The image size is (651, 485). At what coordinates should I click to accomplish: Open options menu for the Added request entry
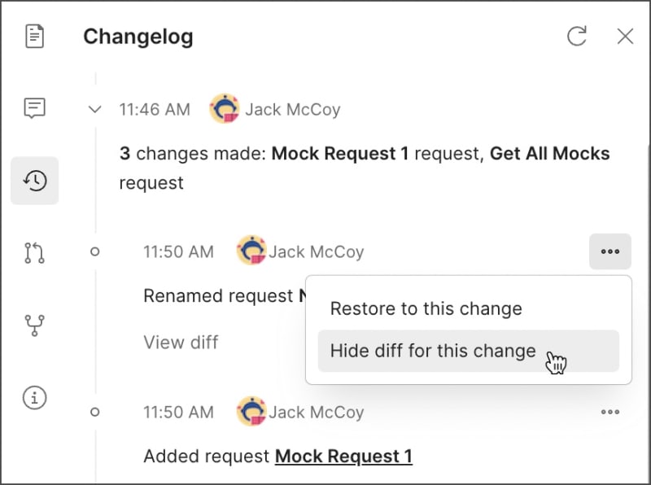pyautogui.click(x=609, y=412)
